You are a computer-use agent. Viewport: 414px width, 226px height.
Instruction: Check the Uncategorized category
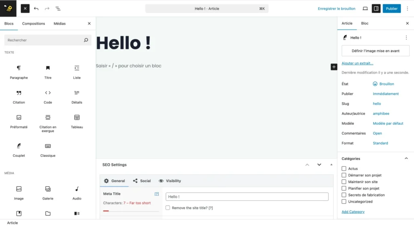[x=344, y=202]
